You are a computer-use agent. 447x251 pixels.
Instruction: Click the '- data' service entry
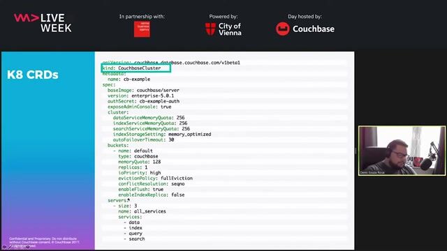pos(131,222)
